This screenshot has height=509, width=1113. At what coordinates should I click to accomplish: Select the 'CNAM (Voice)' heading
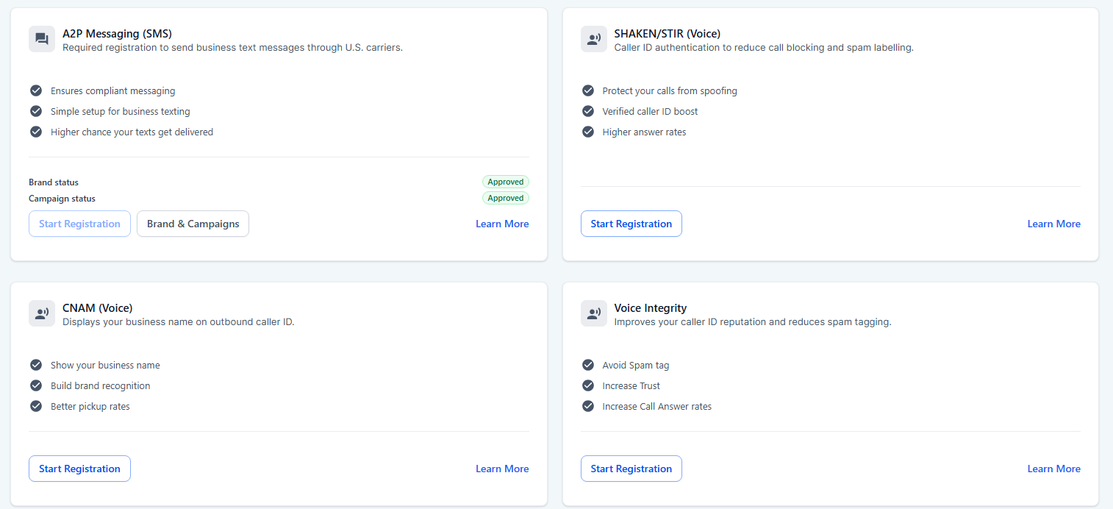pyautogui.click(x=98, y=307)
